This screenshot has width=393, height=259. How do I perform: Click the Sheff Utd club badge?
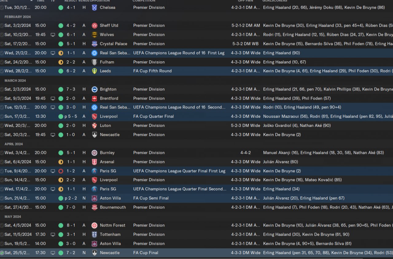click(94, 25)
